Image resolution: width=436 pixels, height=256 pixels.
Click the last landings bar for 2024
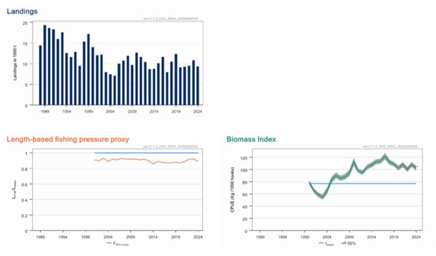coord(198,85)
